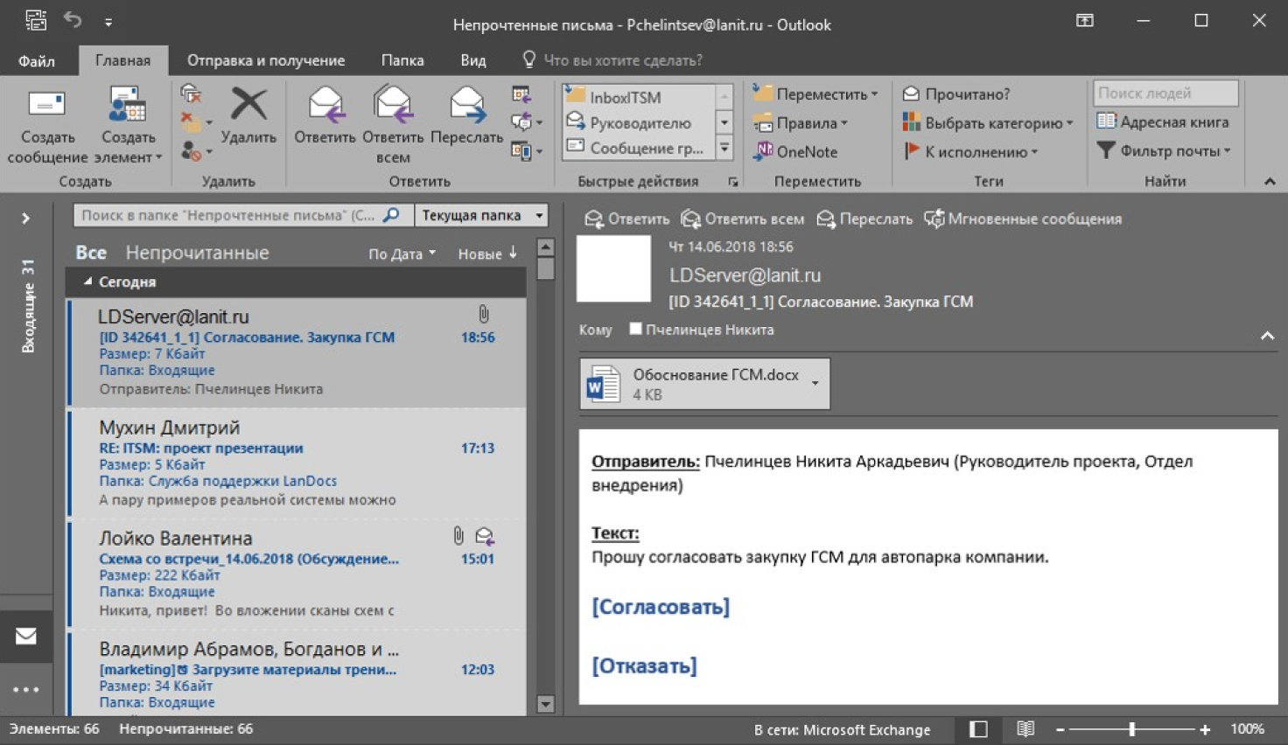
Task: Open the Фильтр почты dropdown
Action: (1164, 150)
